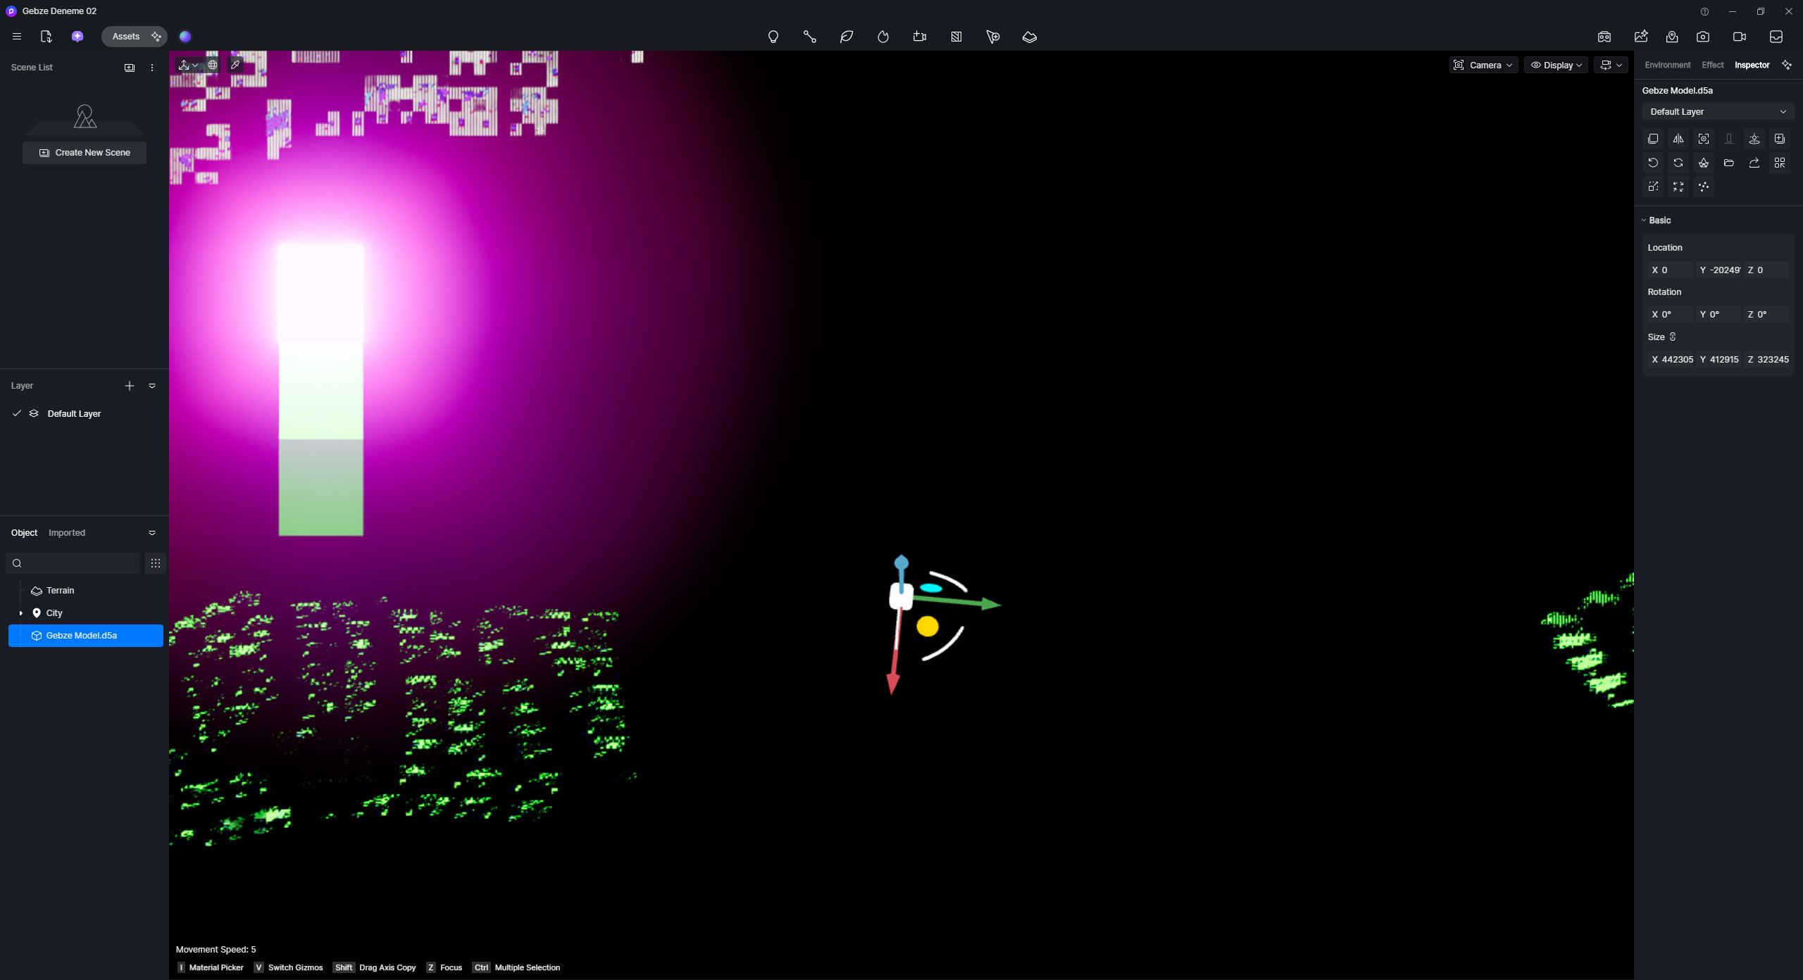Viewport: 1803px width, 980px height.
Task: Select the Path tool icon
Action: (x=809, y=37)
